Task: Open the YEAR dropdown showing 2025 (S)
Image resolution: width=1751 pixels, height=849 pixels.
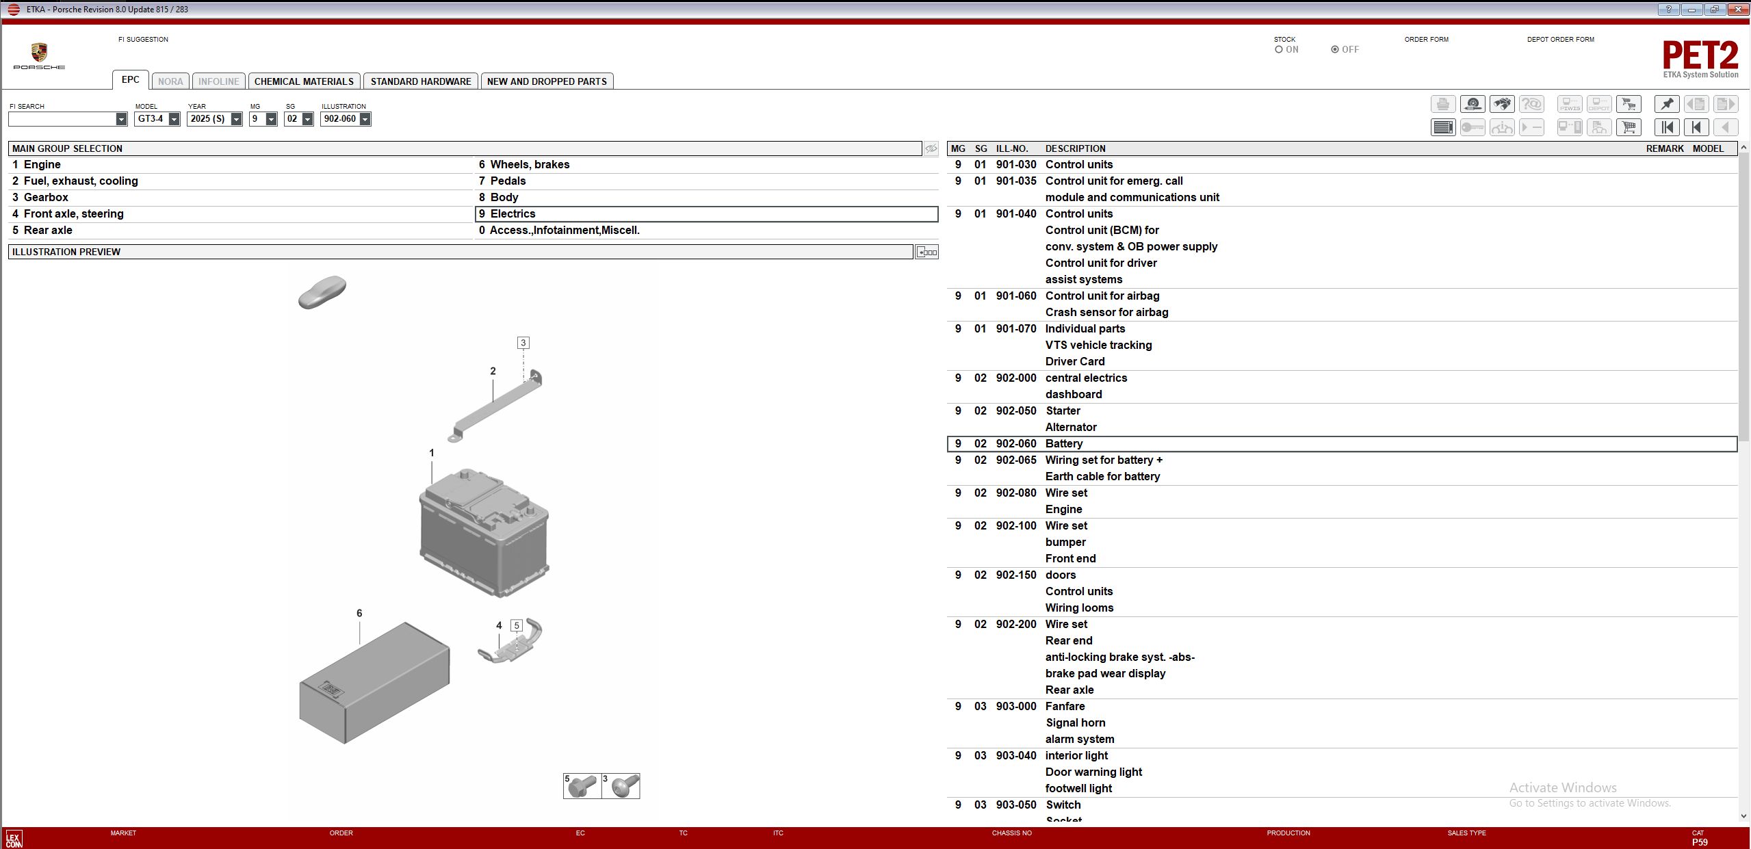Action: pos(236,118)
